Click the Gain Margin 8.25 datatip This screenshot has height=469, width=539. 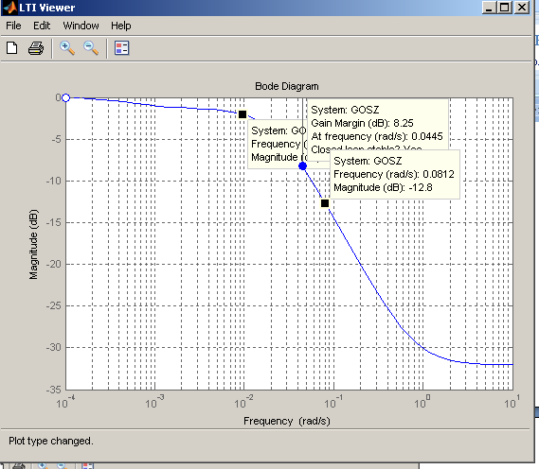(378, 126)
